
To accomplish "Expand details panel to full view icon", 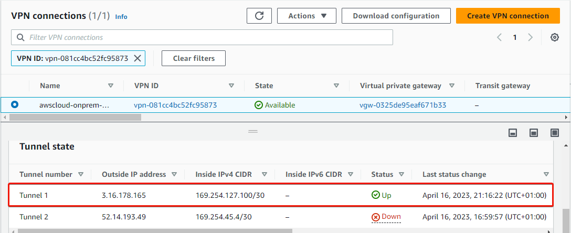I will 555,133.
